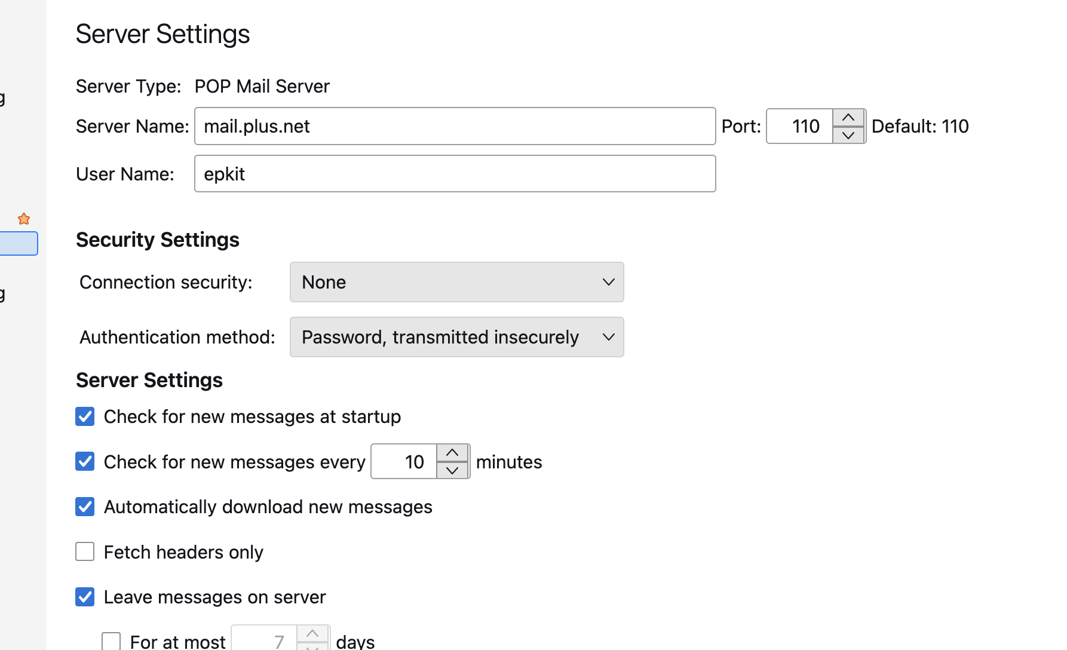Increase the 'For at most' days value
1067x650 pixels.
(x=312, y=633)
